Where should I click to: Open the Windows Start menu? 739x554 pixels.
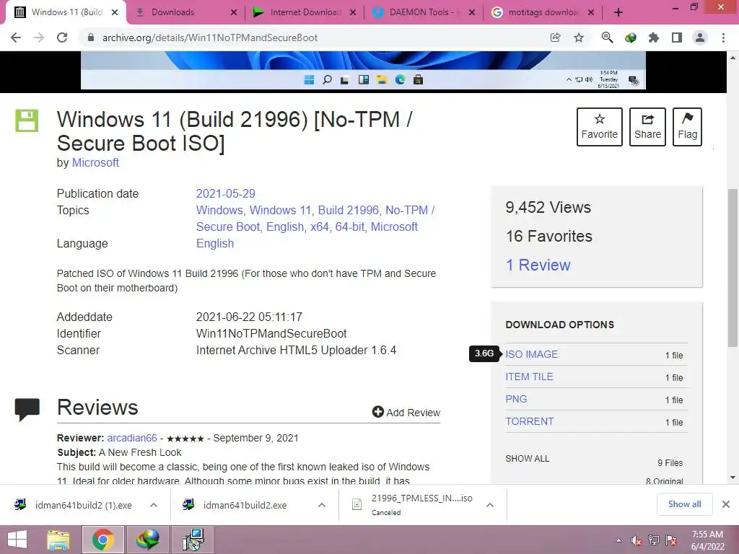click(x=17, y=540)
